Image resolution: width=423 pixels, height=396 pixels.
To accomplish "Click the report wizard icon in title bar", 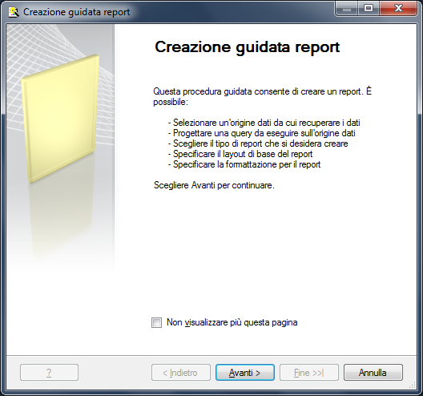I will pyautogui.click(x=14, y=12).
